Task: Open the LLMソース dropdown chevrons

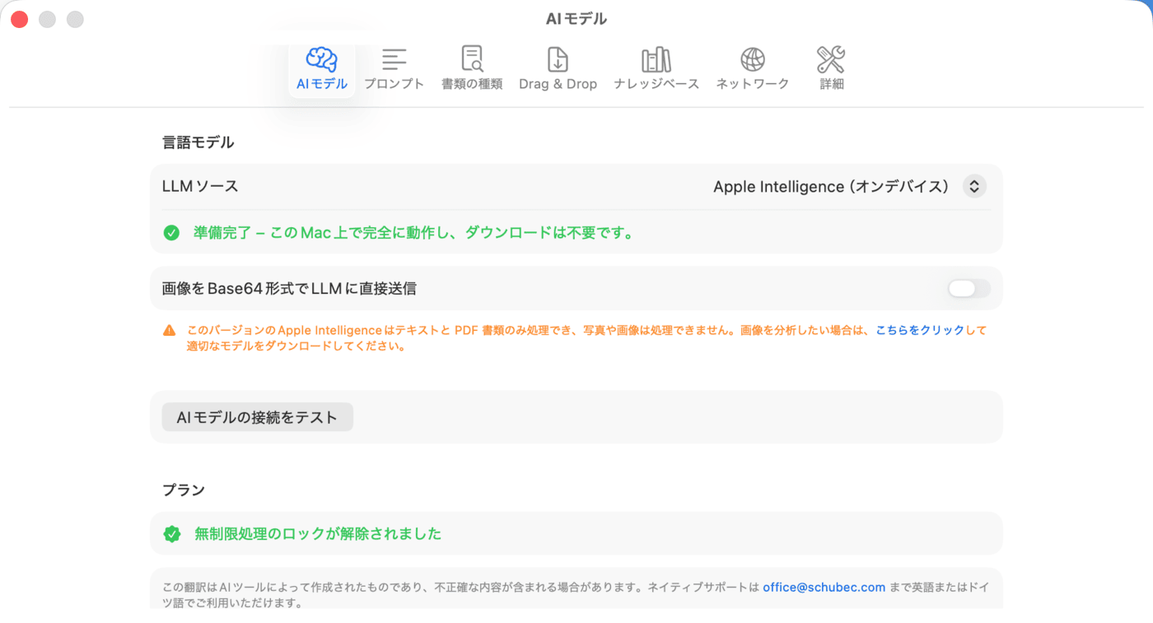Action: pyautogui.click(x=974, y=187)
